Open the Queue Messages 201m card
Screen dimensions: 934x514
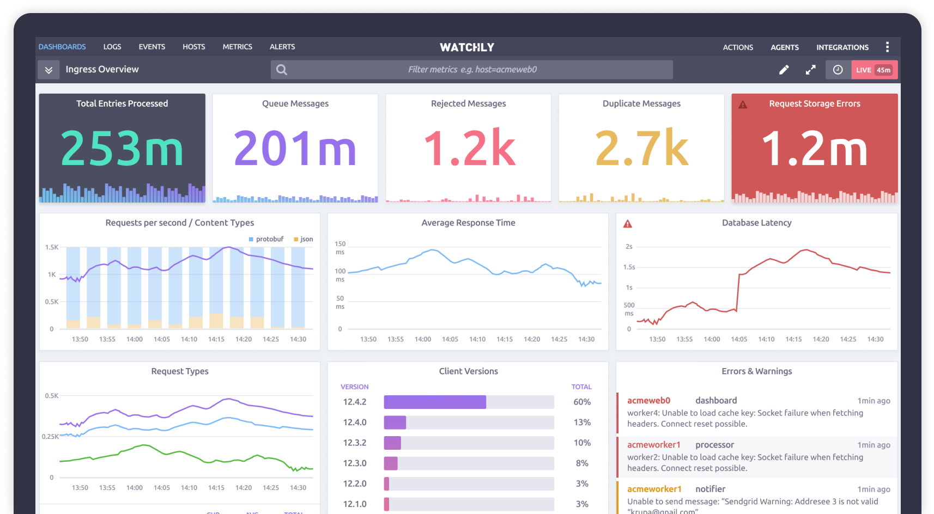pyautogui.click(x=295, y=148)
